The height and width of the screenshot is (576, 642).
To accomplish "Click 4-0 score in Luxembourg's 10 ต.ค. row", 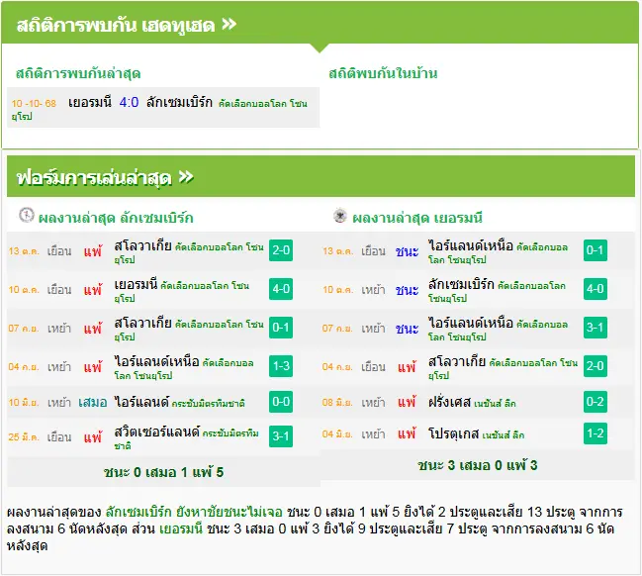I will point(281,289).
